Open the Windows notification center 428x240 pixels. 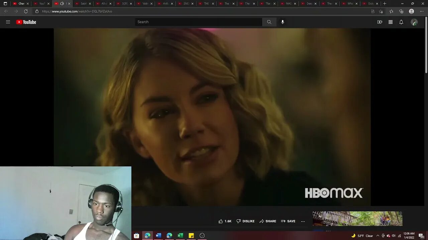coord(421,236)
